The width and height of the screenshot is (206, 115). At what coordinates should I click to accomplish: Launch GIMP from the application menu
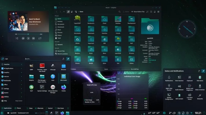[x=31, y=66]
